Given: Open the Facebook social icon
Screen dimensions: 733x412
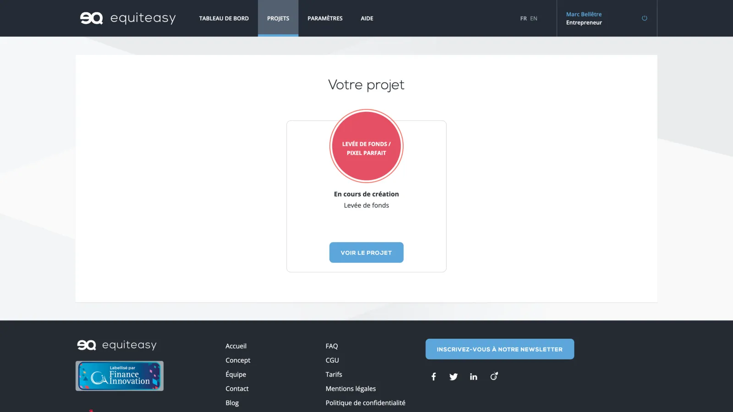Looking at the screenshot, I should 433,377.
